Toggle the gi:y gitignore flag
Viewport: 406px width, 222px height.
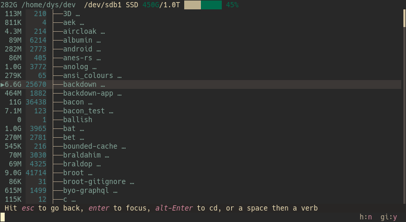[x=389, y=217]
